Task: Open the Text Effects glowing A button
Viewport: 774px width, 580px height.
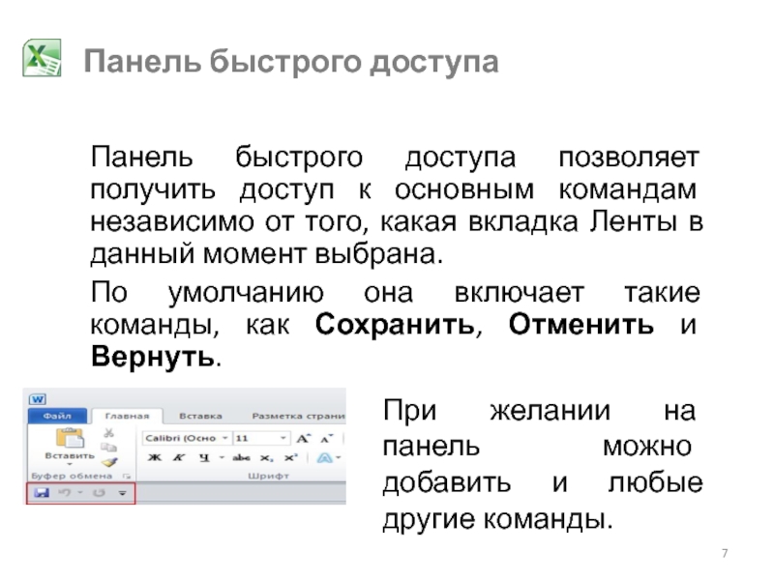Action: click(x=326, y=458)
